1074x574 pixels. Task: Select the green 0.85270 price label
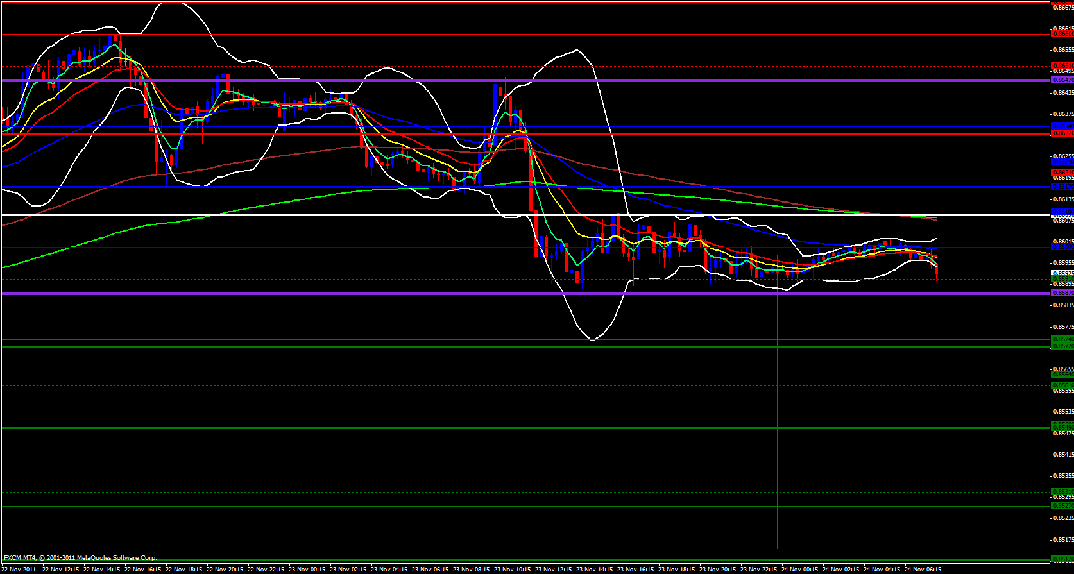(1062, 506)
